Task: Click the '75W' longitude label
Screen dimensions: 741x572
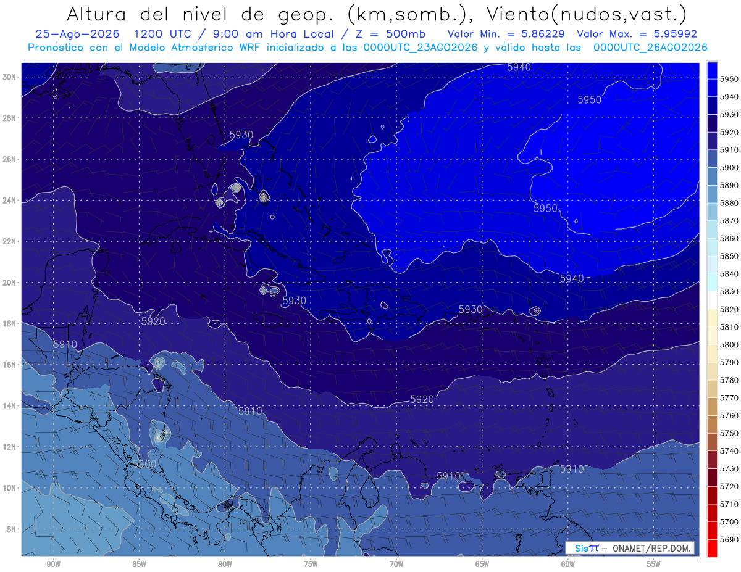Action: click(x=311, y=564)
